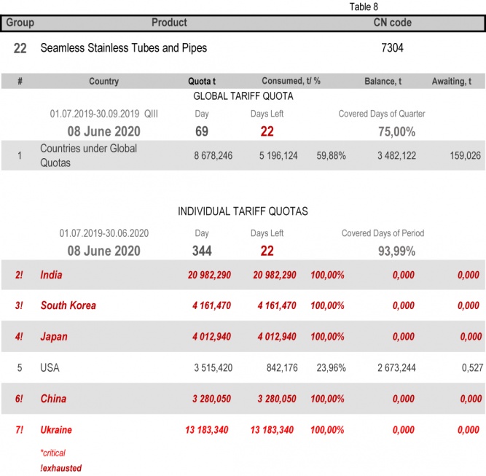Click the Group column header
The width and height of the screenshot is (486, 476).
pos(20,23)
